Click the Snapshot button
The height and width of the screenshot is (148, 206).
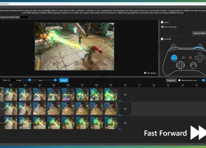point(171,80)
